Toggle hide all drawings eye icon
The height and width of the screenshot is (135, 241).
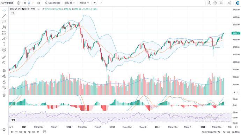[4, 87]
